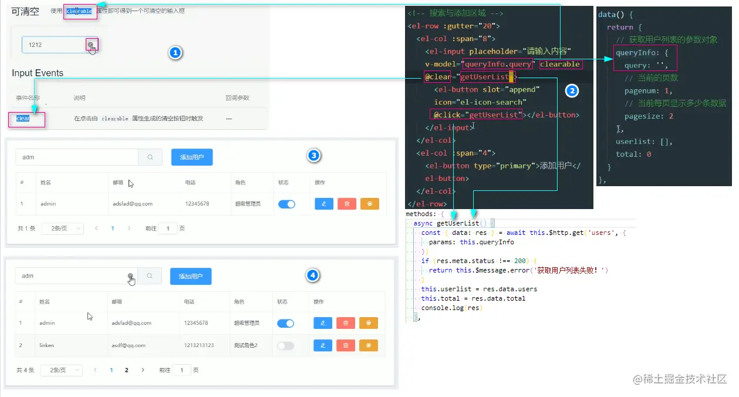Image resolution: width=739 pixels, height=397 pixels.
Task: Click the blue edit icon for admin in 共 1 条 list
Action: [x=324, y=204]
